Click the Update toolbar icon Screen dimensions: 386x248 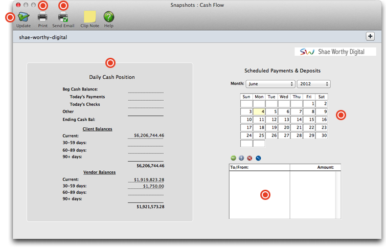click(24, 17)
